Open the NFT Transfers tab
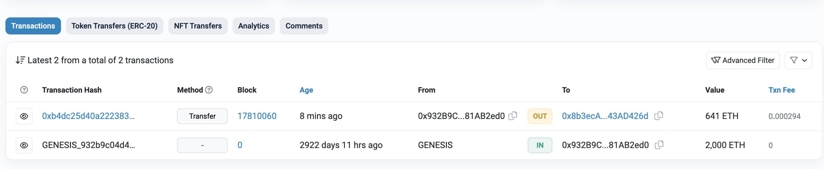The height and width of the screenshot is (169, 824). point(198,26)
